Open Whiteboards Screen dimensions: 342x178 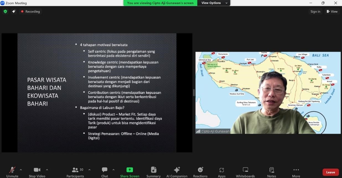(x=245, y=172)
